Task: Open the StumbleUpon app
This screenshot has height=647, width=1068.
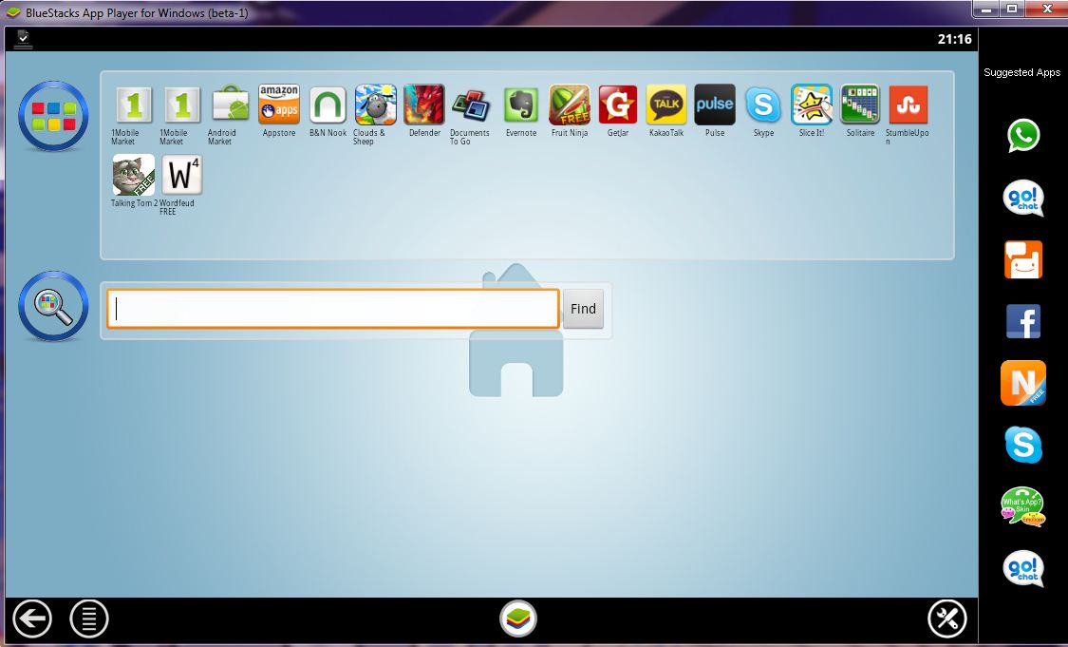Action: [x=909, y=105]
